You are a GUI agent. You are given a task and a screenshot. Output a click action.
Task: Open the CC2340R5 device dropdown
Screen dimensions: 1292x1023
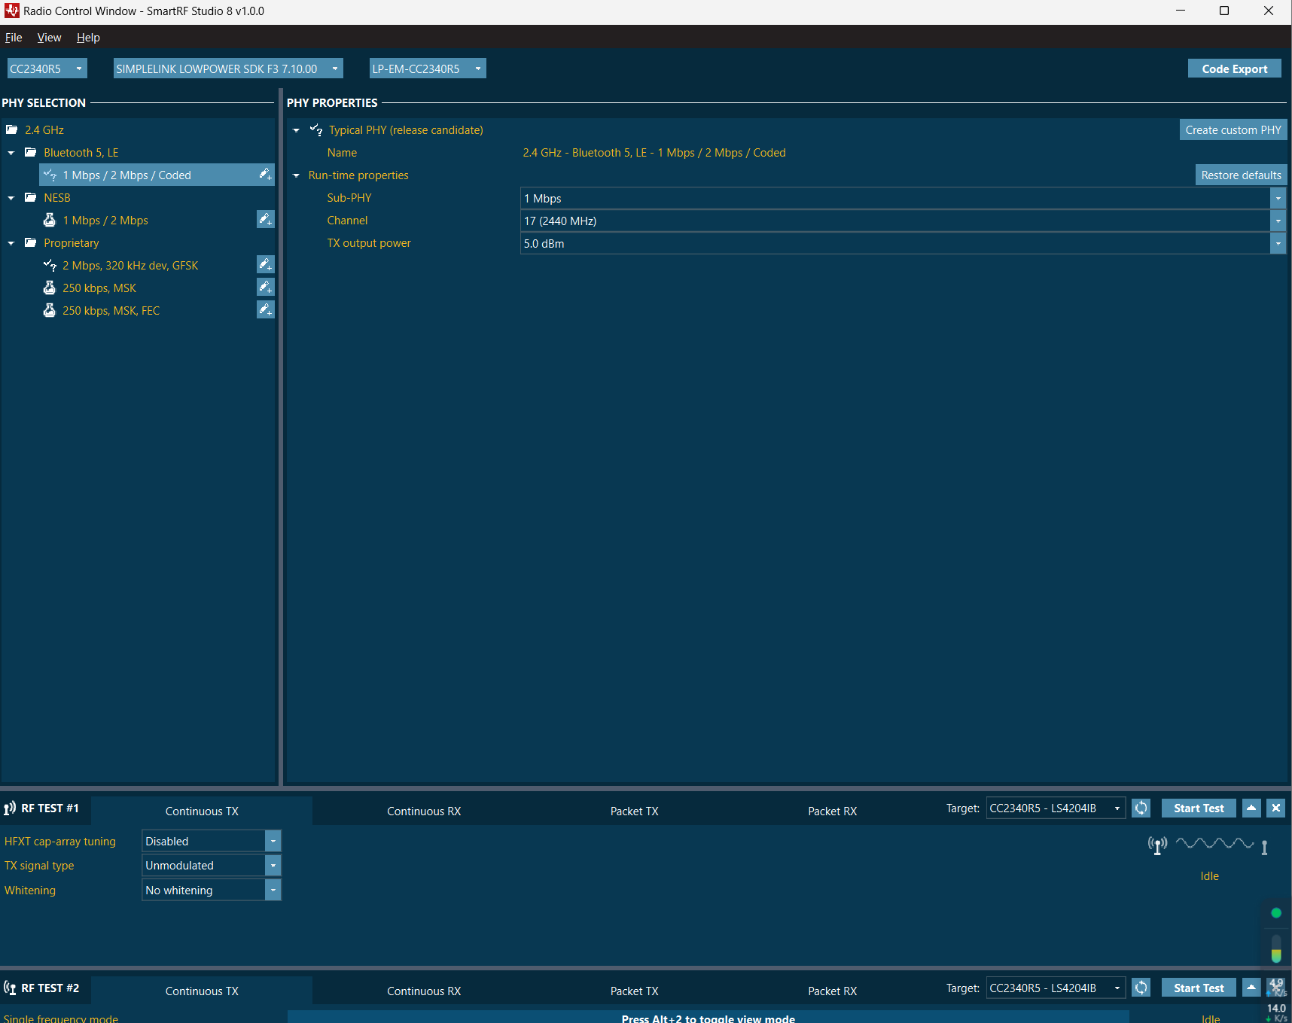pos(47,69)
